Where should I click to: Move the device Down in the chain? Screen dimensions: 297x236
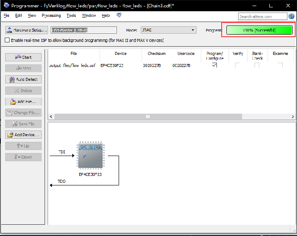point(23,157)
